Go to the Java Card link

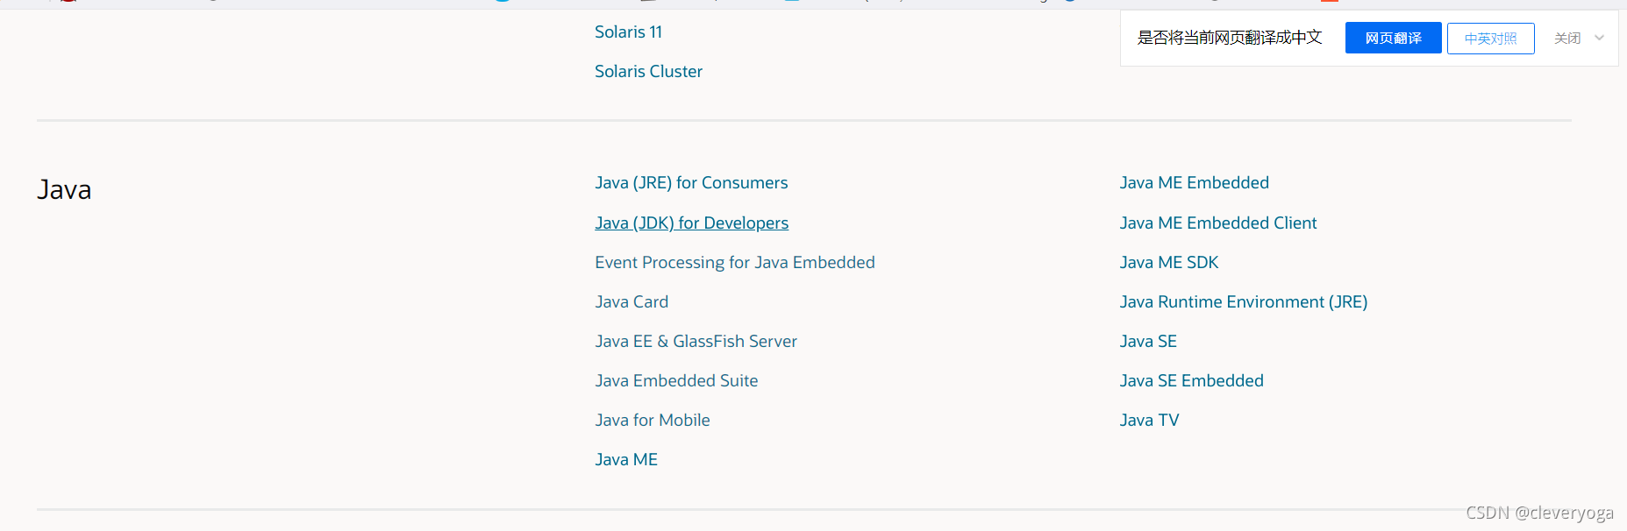click(632, 302)
